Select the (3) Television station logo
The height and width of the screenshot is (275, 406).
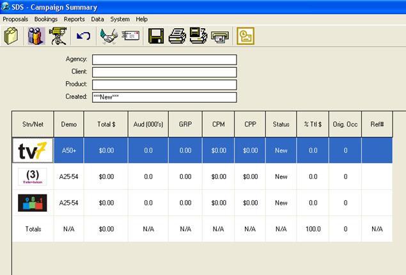pyautogui.click(x=32, y=177)
